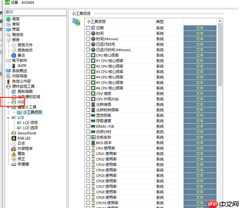Open the LCD 选项 page
The height and width of the screenshot is (208, 239).
point(30,128)
